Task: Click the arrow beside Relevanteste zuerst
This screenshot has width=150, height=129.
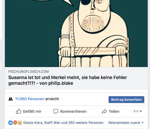Action: (x=143, y=123)
